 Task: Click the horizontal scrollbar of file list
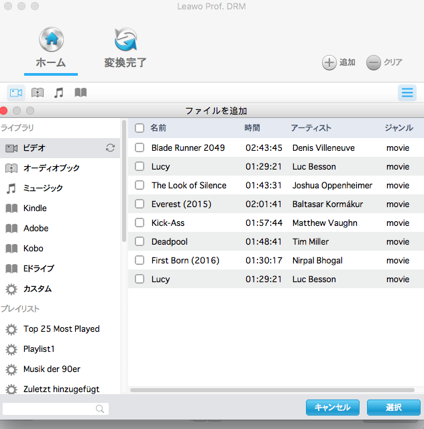click(x=272, y=390)
